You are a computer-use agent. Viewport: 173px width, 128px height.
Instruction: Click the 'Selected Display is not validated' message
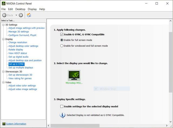(x=95, y=115)
